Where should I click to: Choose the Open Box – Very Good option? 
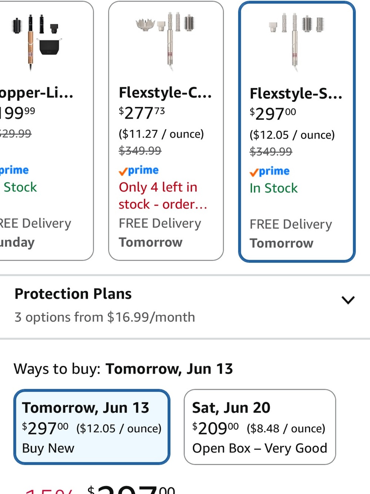click(260, 427)
